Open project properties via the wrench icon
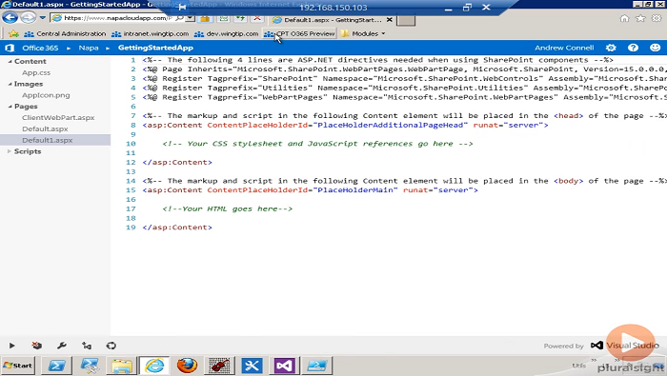The width and height of the screenshot is (667, 376). tap(62, 346)
